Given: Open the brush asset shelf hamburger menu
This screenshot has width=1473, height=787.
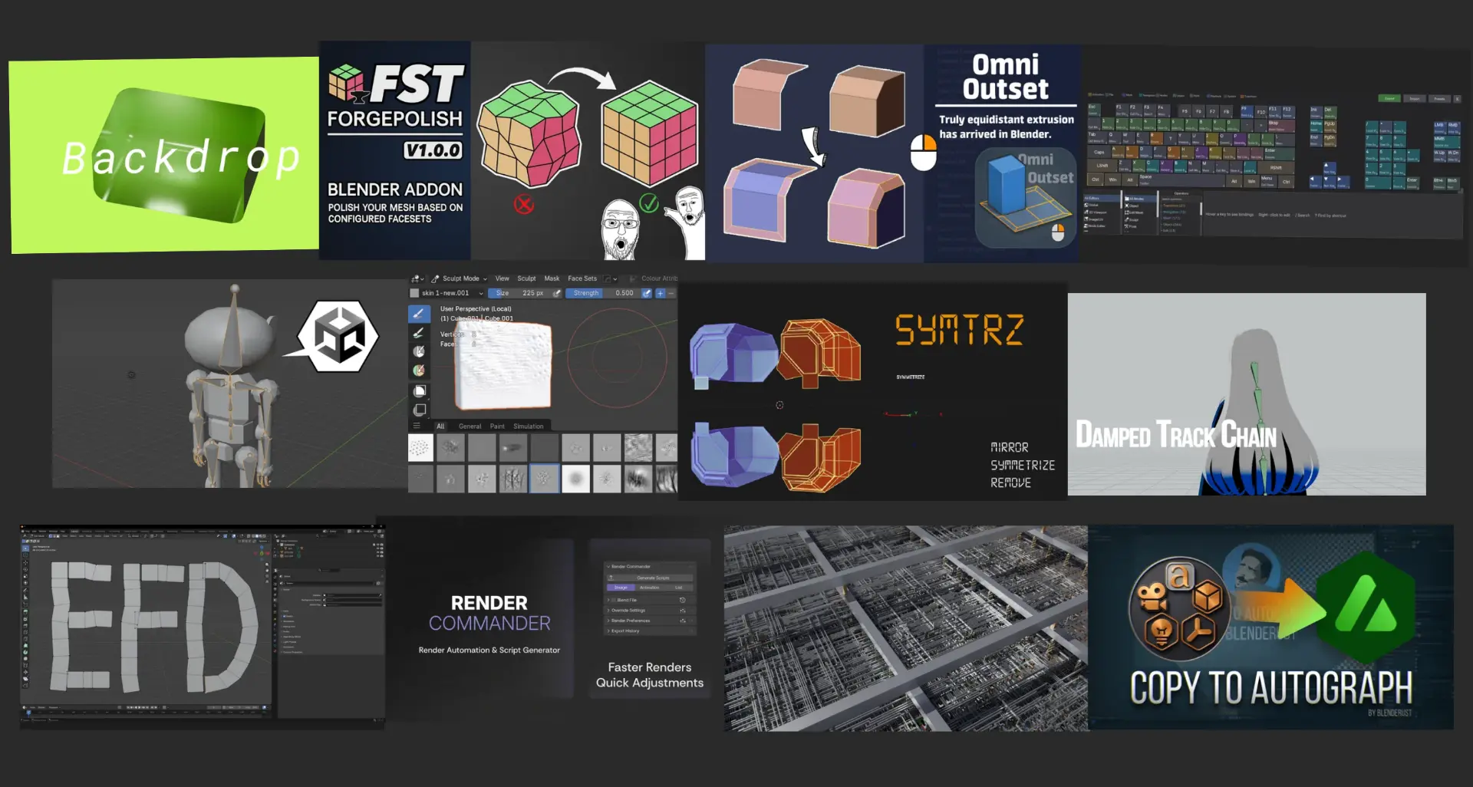Looking at the screenshot, I should tap(417, 426).
